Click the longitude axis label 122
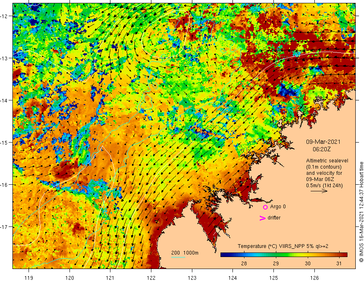The image size is (364, 281). pyautogui.click(x=151, y=278)
